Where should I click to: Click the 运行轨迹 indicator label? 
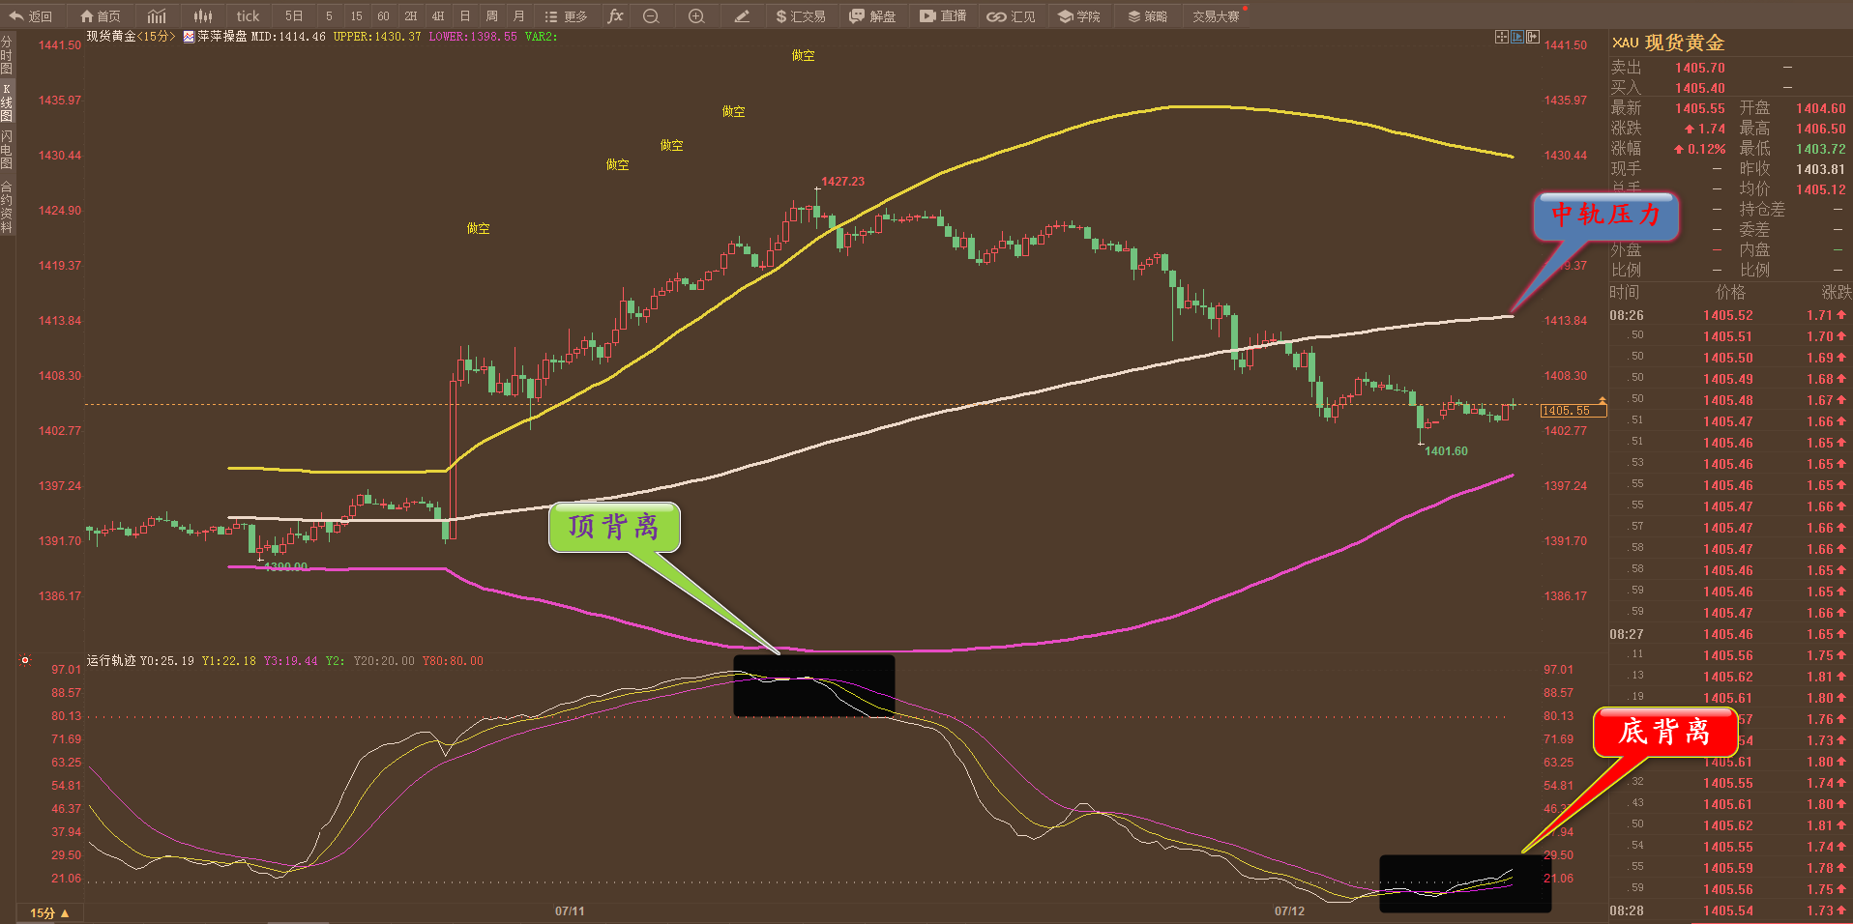[111, 661]
